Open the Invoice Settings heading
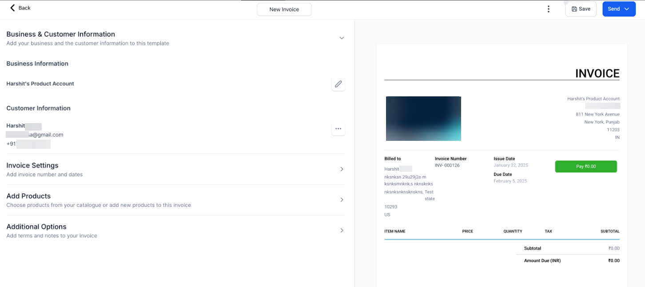This screenshot has width=645, height=287. coord(32,165)
